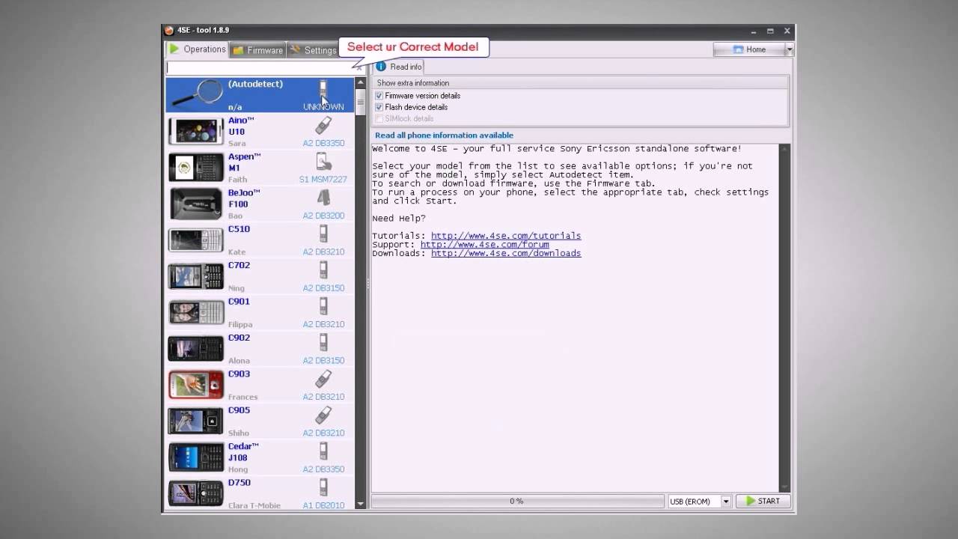Click 'A2 DB3200' platform text
Image resolution: width=958 pixels, height=539 pixels.
[x=323, y=216]
